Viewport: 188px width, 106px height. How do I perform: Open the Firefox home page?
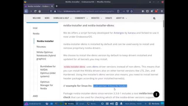point(40,11)
